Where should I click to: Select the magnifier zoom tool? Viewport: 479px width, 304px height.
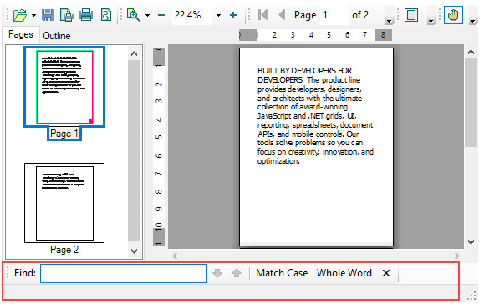[x=134, y=15]
